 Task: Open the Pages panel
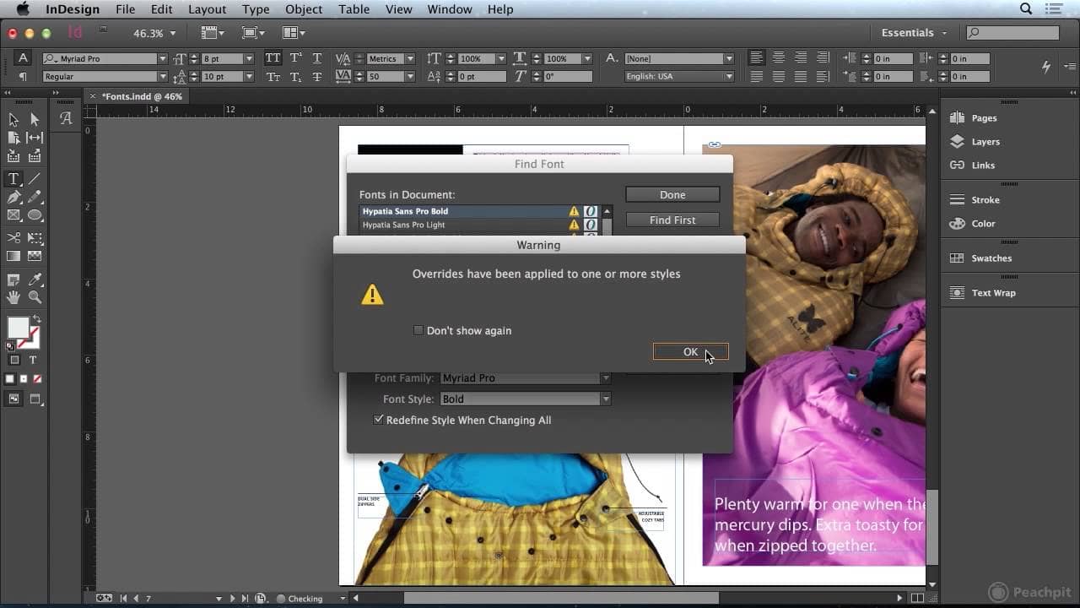tap(983, 118)
